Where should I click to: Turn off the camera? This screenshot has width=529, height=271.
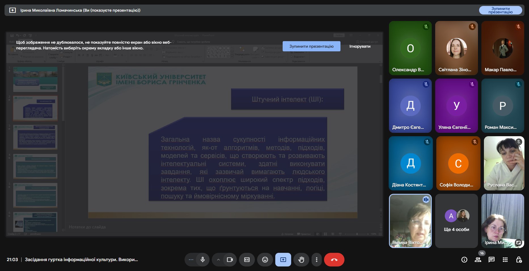point(230,260)
